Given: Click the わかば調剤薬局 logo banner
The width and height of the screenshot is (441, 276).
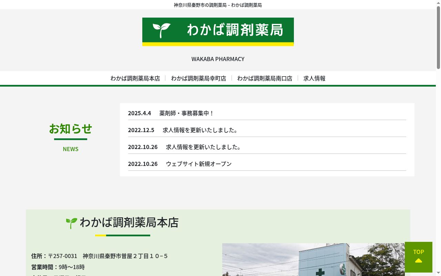Looking at the screenshot, I should [x=218, y=32].
